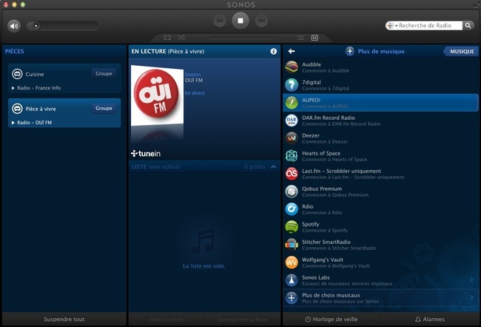Collapse the LISTE queue chevron

273,166
